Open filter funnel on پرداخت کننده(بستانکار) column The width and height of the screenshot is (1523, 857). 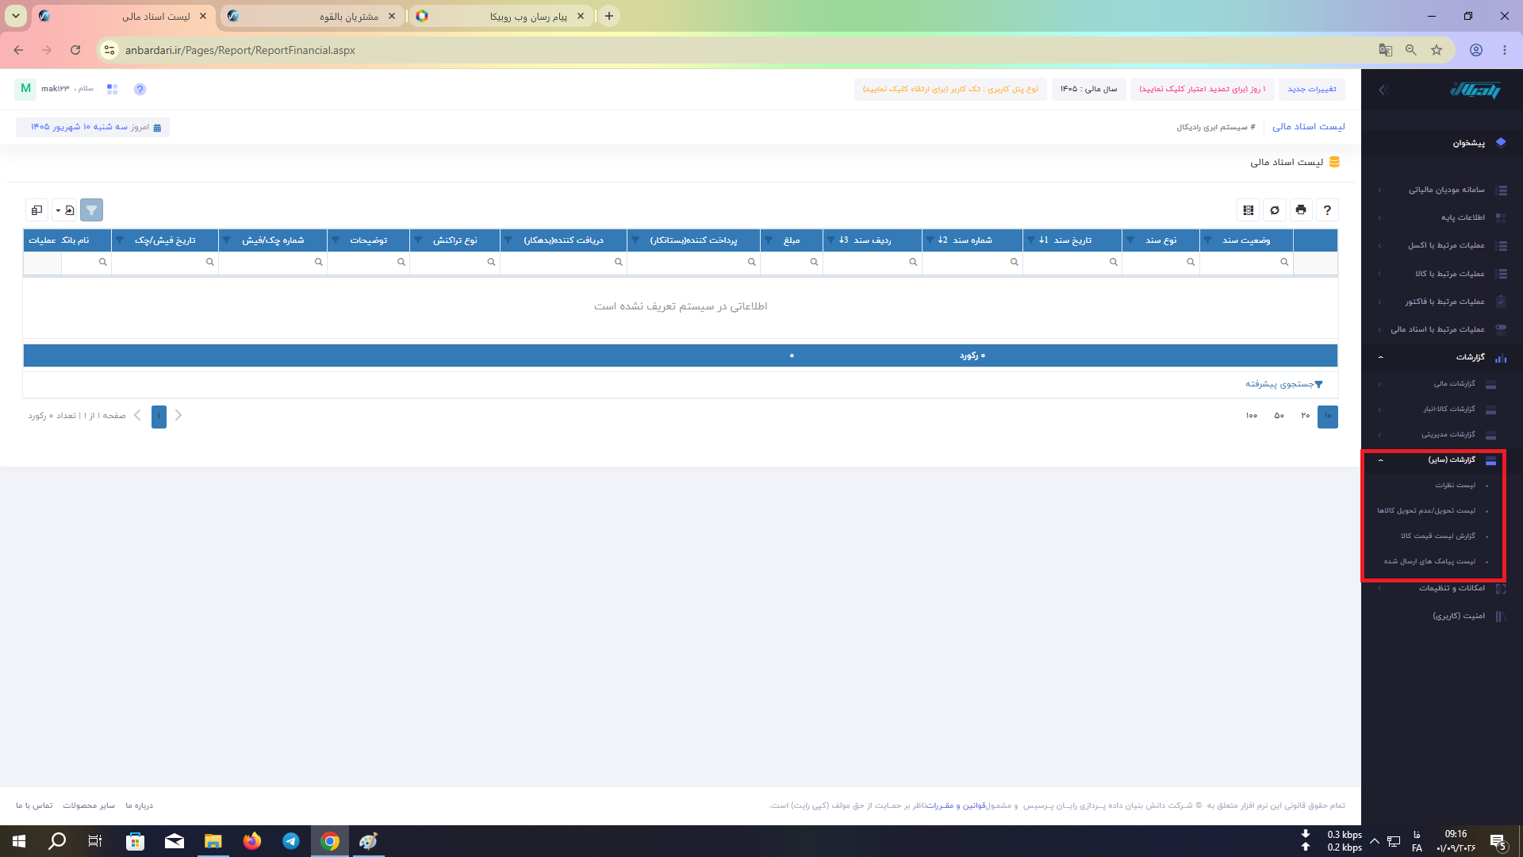point(635,240)
